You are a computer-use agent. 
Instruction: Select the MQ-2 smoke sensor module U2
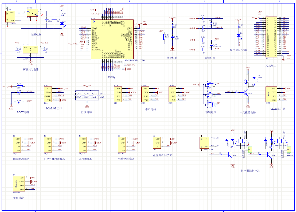[17, 144]
